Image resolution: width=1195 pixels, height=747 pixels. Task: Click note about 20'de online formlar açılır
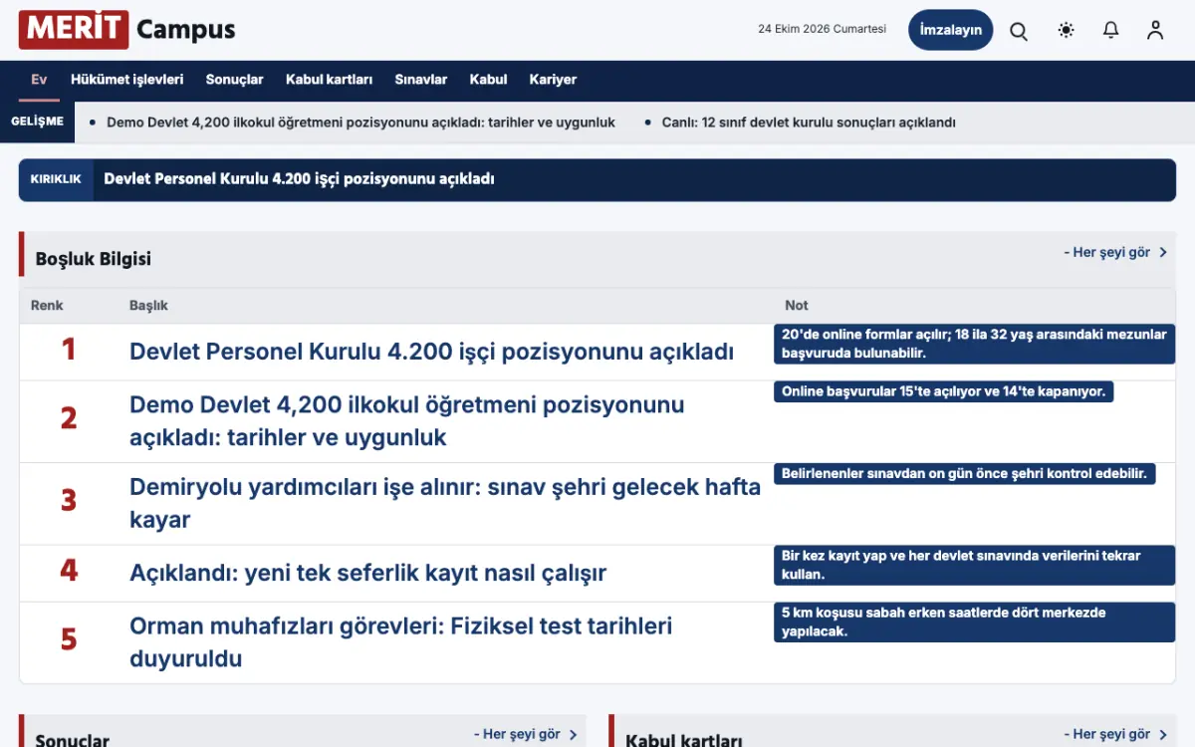pyautogui.click(x=975, y=344)
